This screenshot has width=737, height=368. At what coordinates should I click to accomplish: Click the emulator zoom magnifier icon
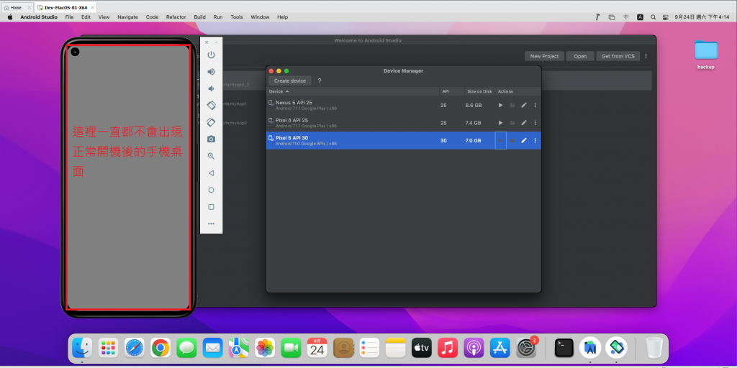[211, 156]
